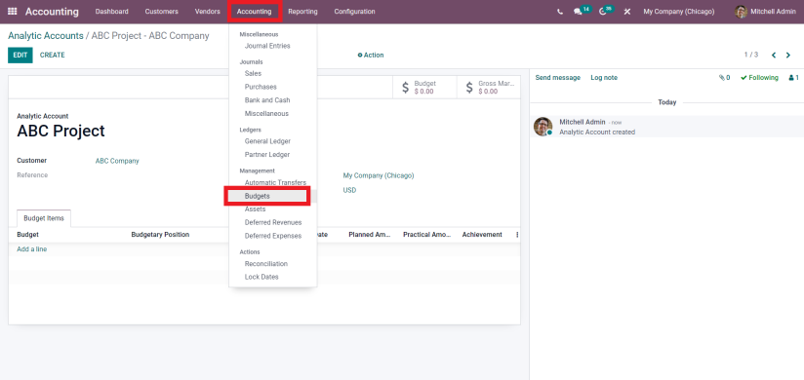Screen dimensions: 804x380
Task: Click the followers person icon
Action: pos(794,78)
